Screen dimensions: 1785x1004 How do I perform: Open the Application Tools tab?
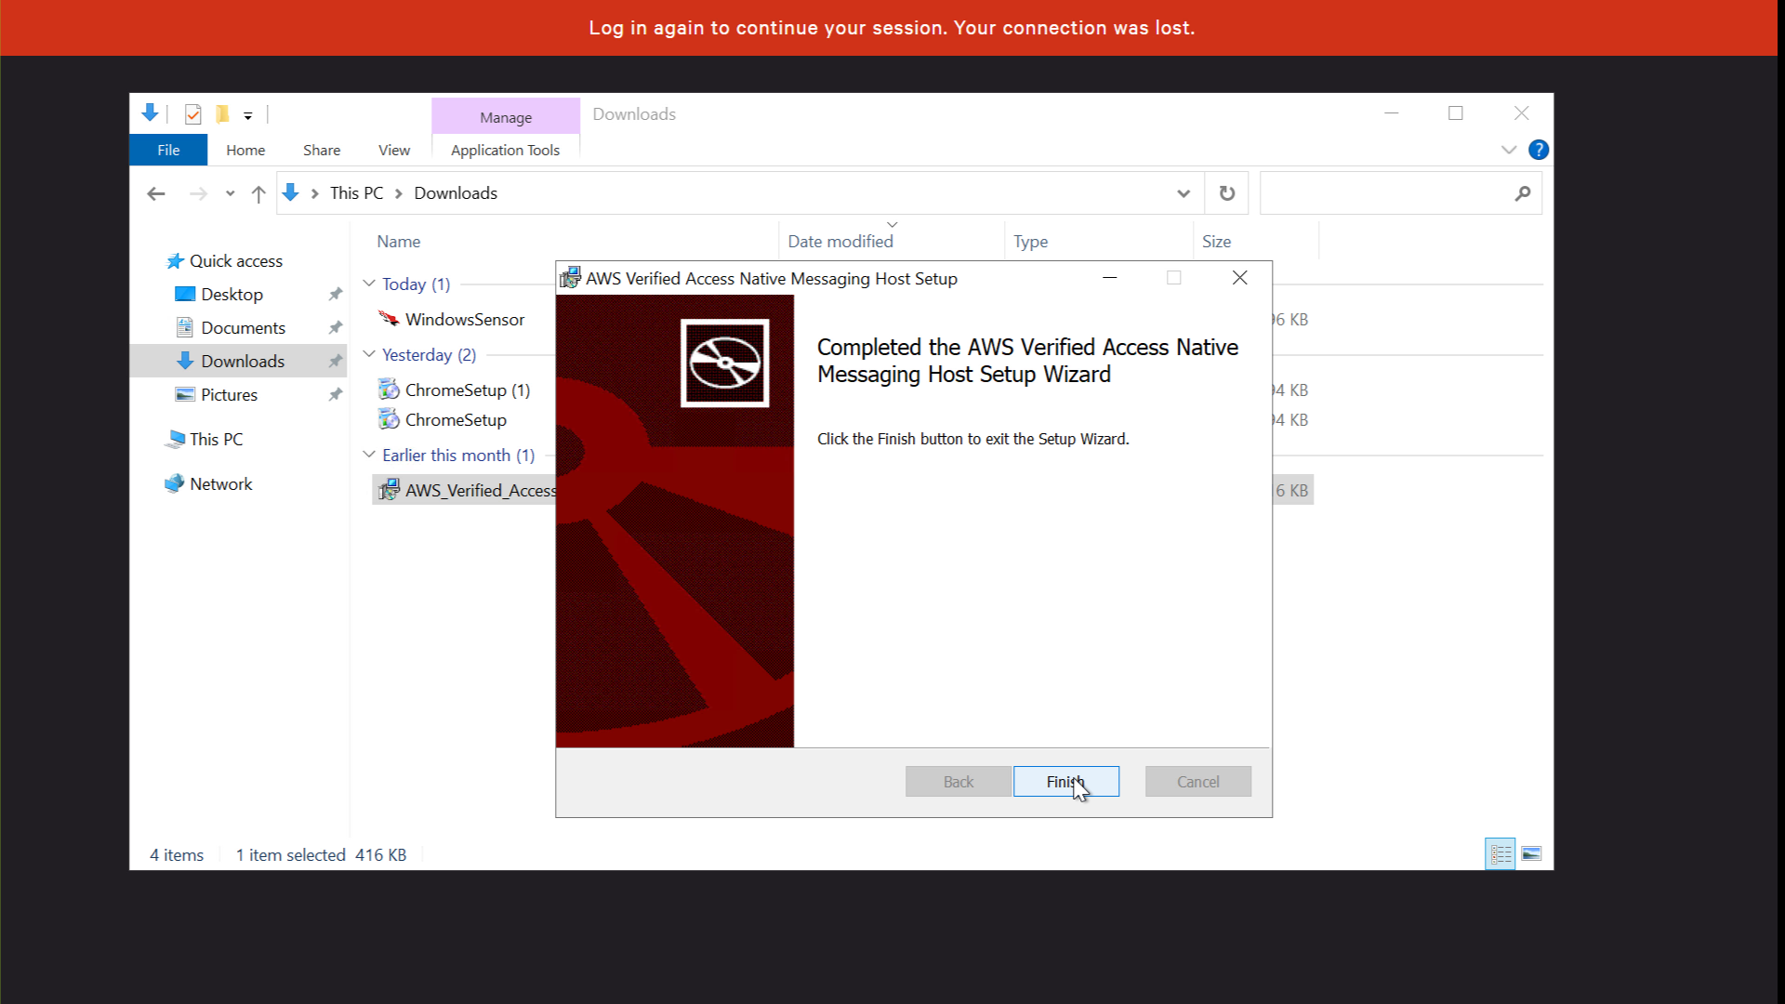click(505, 150)
